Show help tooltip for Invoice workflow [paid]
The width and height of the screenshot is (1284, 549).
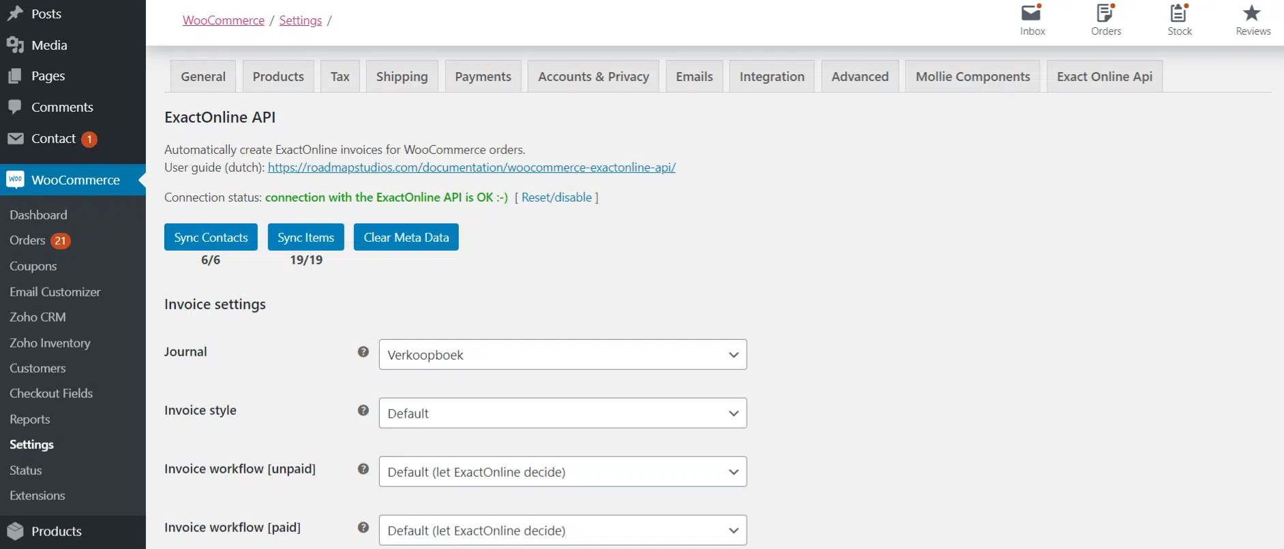pyautogui.click(x=363, y=527)
